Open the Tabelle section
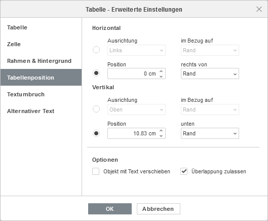 point(41,27)
